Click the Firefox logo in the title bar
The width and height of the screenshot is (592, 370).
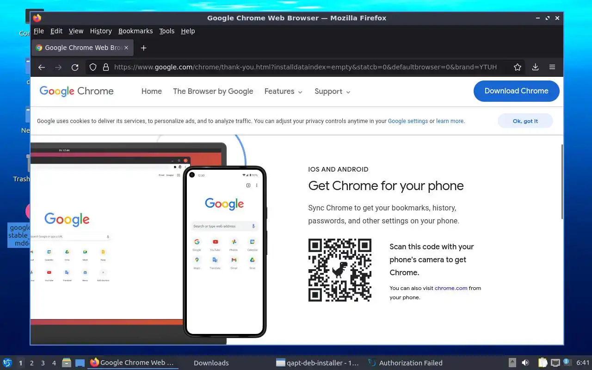coord(37,18)
